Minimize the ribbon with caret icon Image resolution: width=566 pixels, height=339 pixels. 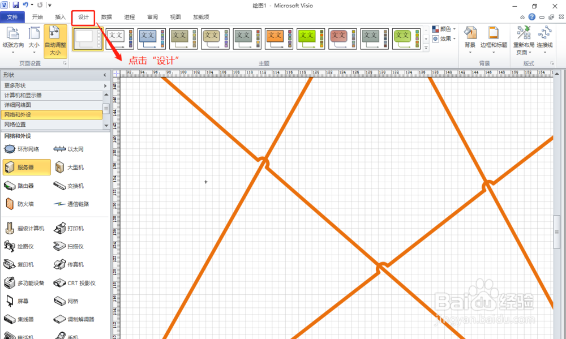[522, 17]
